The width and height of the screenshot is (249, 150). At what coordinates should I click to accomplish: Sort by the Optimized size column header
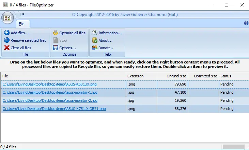tap(203, 76)
